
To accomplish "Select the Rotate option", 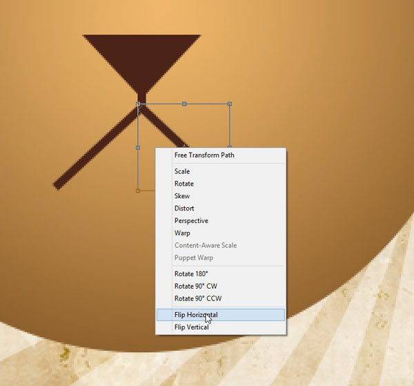I will [221, 184].
